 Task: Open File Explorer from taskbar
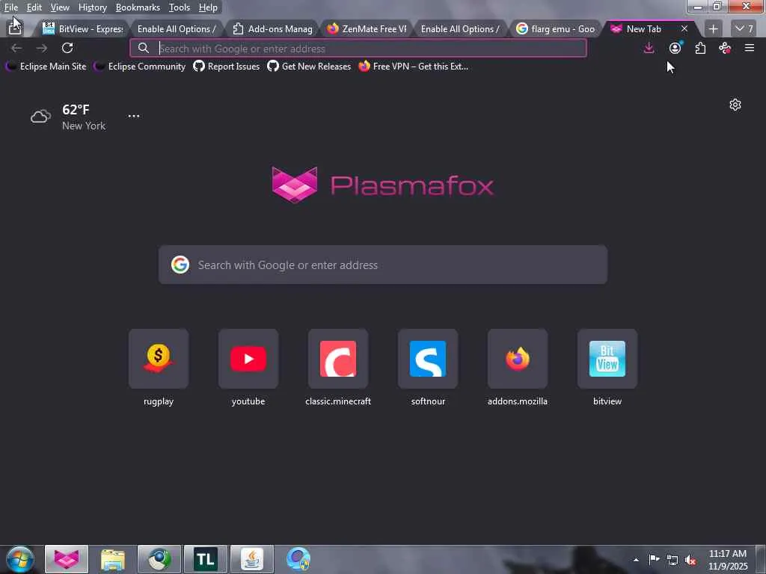113,559
